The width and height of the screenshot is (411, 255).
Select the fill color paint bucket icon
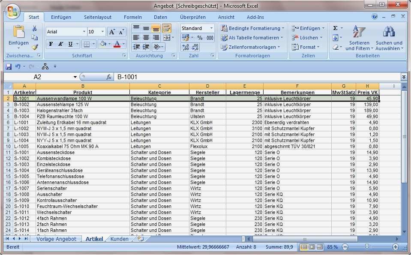point(103,44)
